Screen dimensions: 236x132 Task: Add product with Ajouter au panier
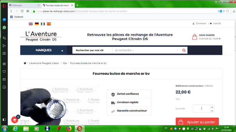tap(197, 121)
